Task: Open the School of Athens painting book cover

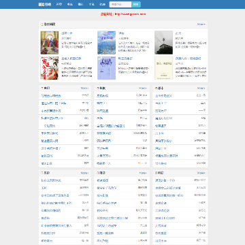Action: click(x=50, y=43)
